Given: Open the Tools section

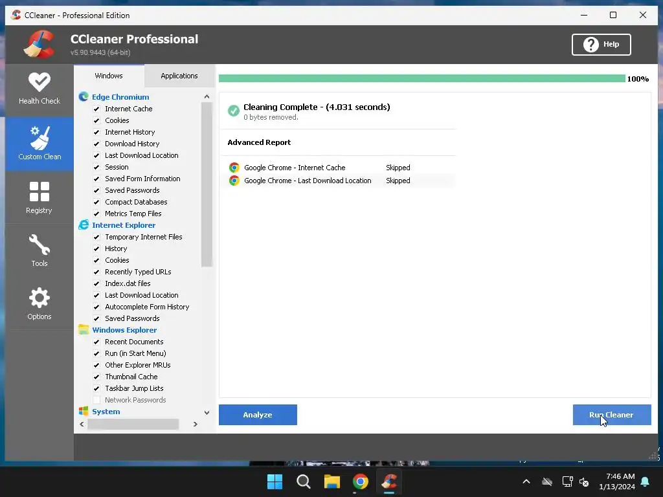Looking at the screenshot, I should tap(39, 250).
